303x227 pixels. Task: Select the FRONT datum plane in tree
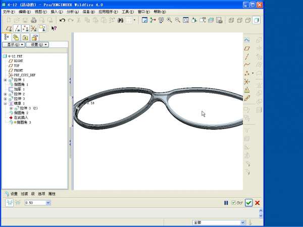coord(18,70)
